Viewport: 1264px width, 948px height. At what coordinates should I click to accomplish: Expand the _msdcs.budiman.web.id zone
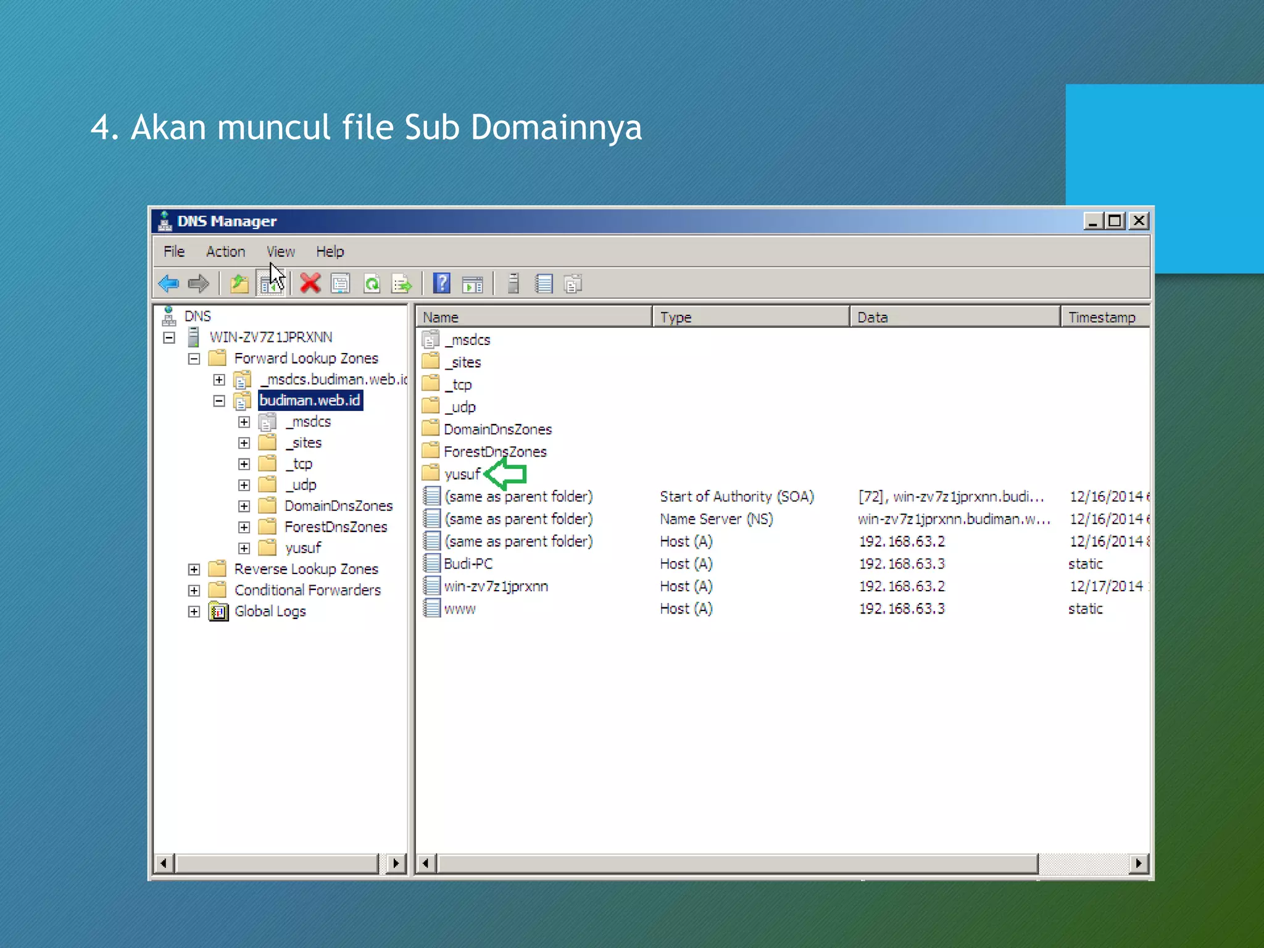(219, 380)
